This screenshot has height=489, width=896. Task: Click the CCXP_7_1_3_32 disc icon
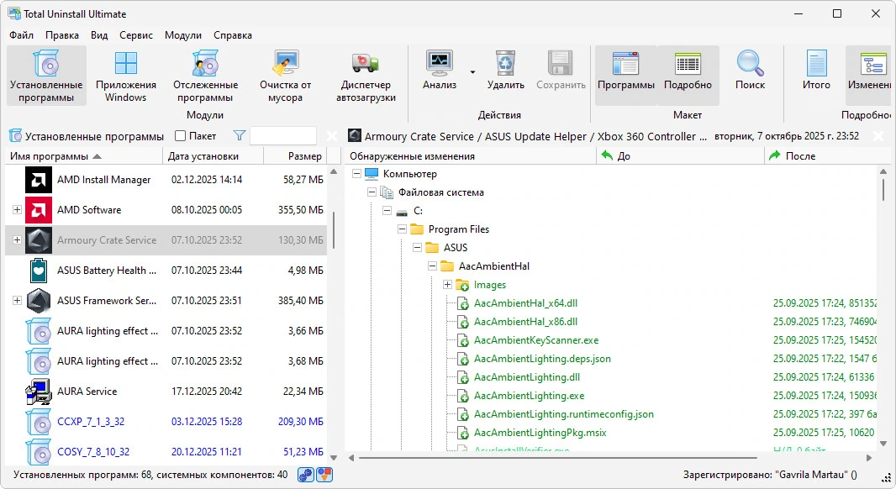click(39, 422)
